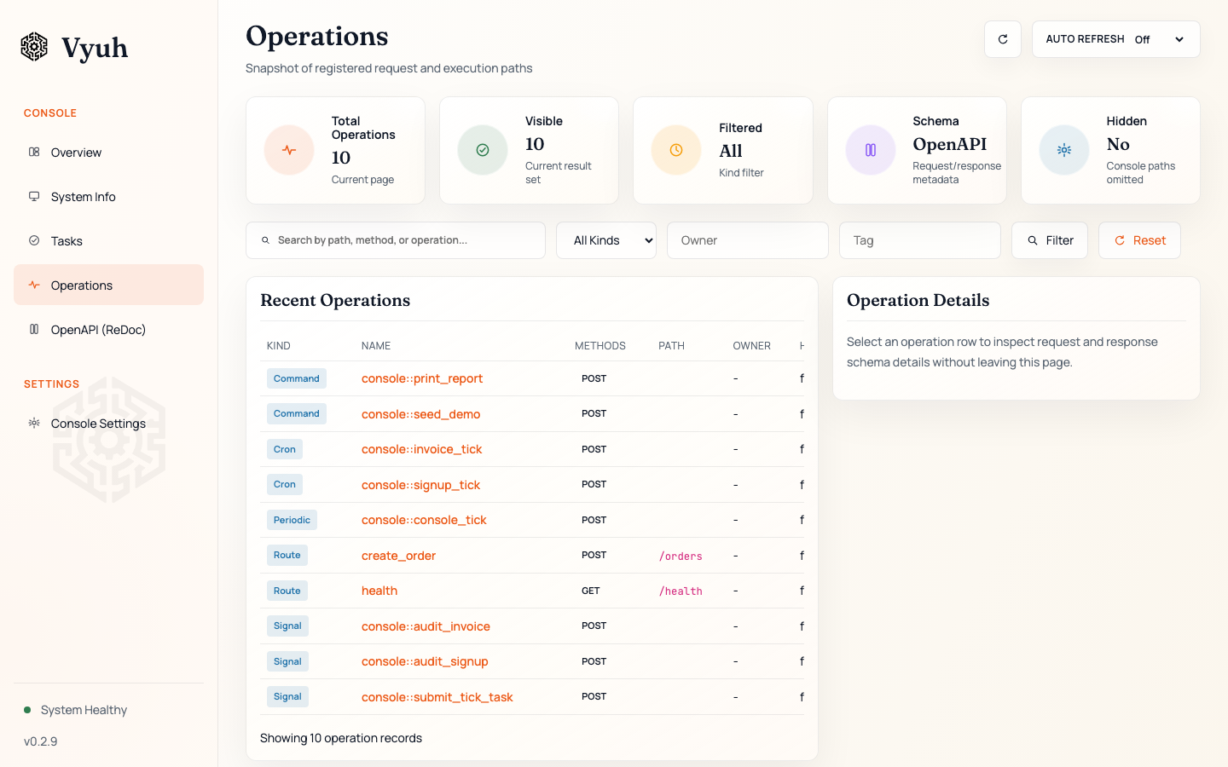Click Command badge on seed_demo row

(x=297, y=413)
